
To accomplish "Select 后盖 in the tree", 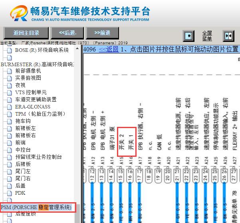I will (x=20, y=186).
